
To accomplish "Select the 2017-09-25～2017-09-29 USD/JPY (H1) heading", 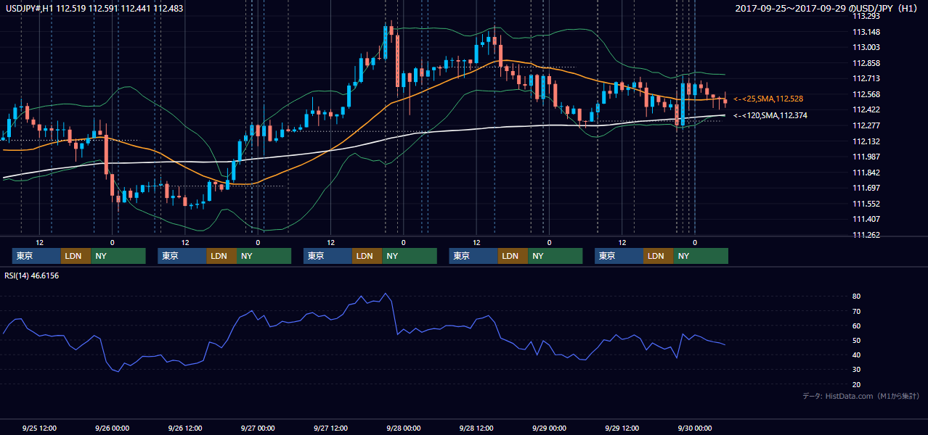I will point(828,9).
